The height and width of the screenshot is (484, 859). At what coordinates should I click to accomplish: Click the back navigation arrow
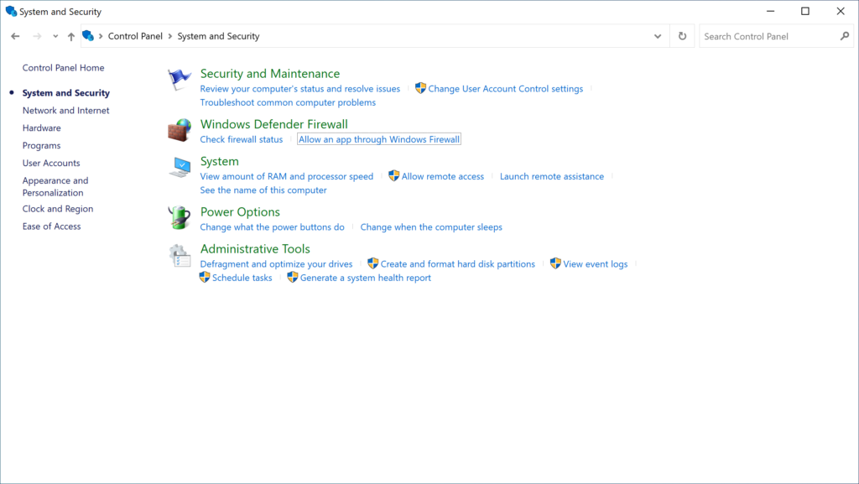15,36
